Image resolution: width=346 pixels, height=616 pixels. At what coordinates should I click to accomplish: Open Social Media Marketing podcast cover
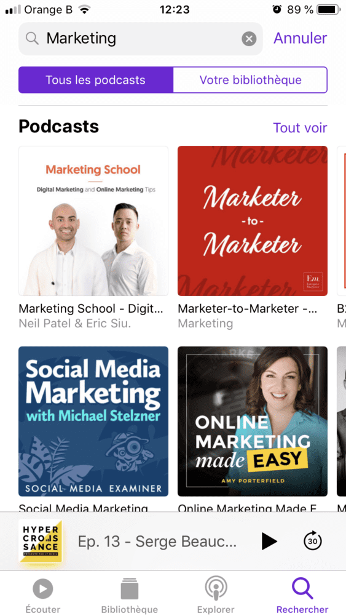coord(93,422)
